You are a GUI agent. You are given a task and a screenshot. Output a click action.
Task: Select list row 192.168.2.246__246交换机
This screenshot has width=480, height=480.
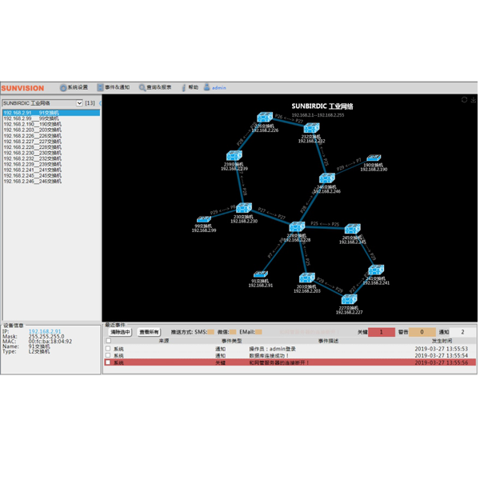pyautogui.click(x=51, y=182)
